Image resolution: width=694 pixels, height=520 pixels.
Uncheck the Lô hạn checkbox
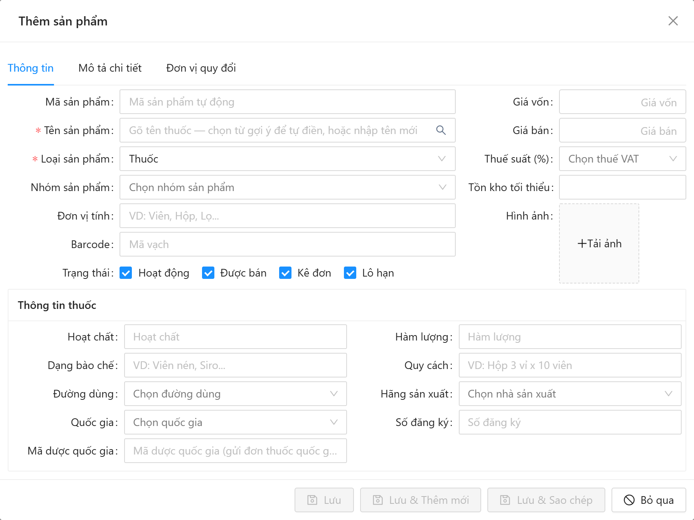350,273
